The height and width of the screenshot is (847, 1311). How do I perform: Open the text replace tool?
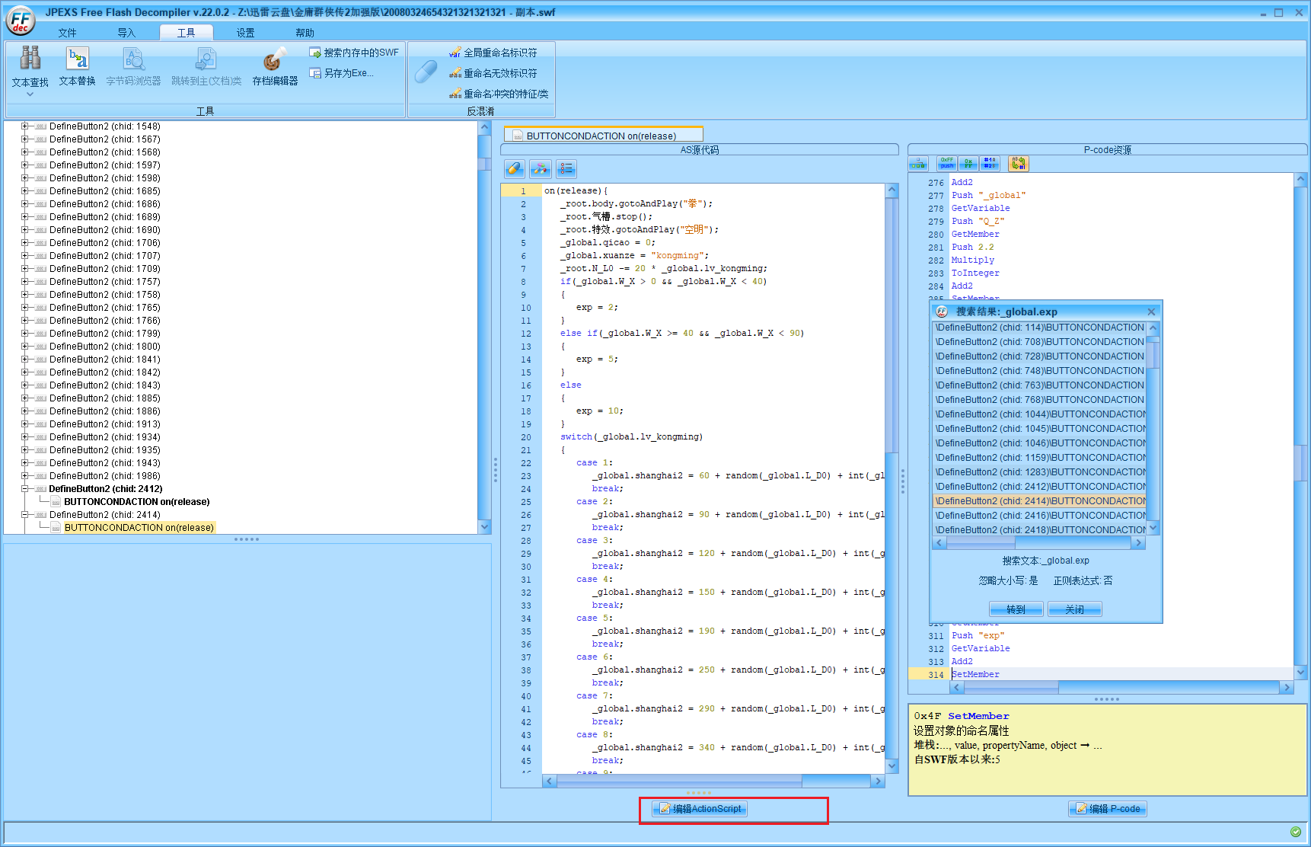pos(77,66)
